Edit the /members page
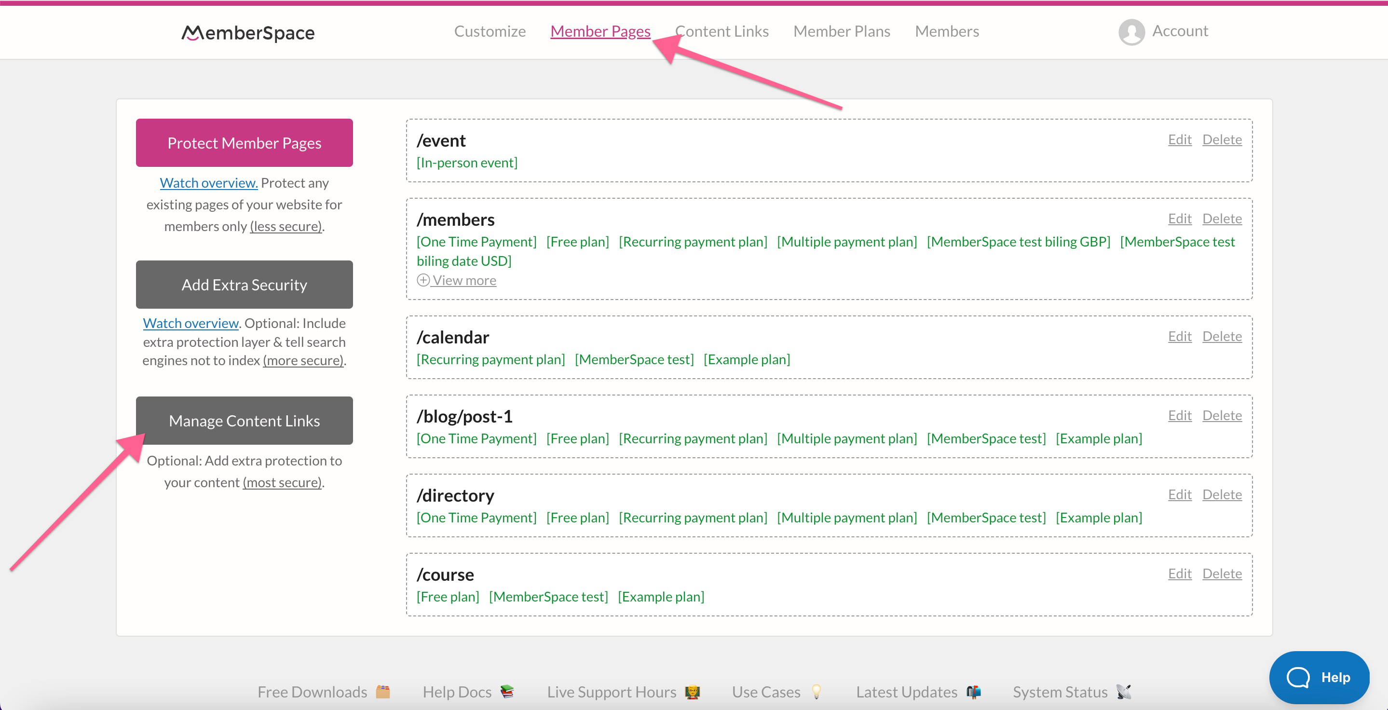The image size is (1388, 710). pos(1180,218)
